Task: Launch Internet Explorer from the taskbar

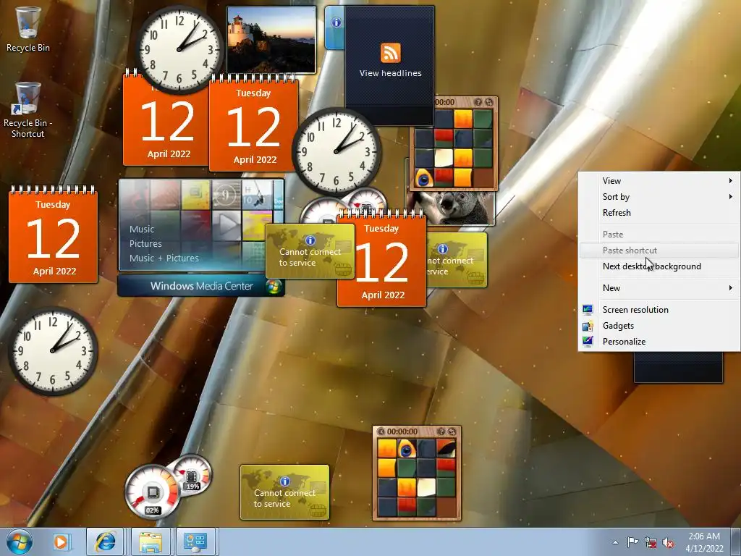Action: pyautogui.click(x=105, y=542)
